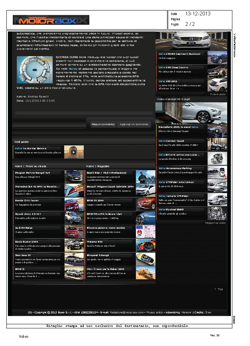
Task: Open the Rinnovo patente article thumbnail
Action: click(145, 231)
